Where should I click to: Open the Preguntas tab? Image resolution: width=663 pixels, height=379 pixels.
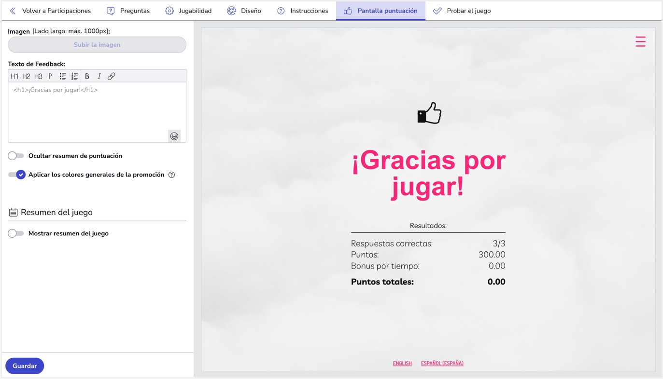pyautogui.click(x=128, y=11)
